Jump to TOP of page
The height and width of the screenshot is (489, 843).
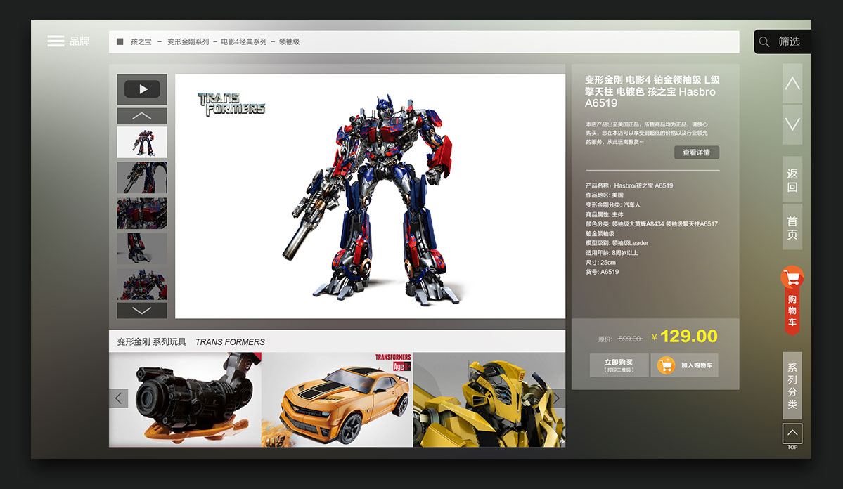(x=792, y=436)
